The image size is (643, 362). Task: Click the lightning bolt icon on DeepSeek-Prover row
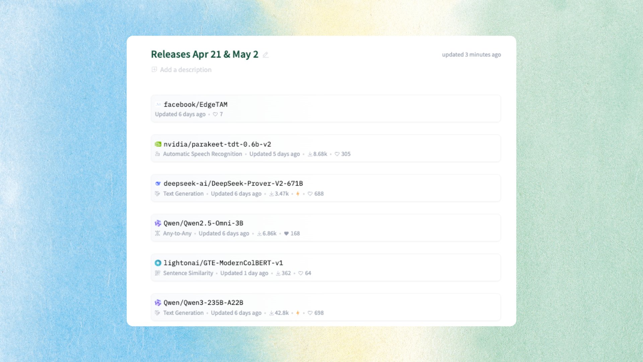point(298,194)
